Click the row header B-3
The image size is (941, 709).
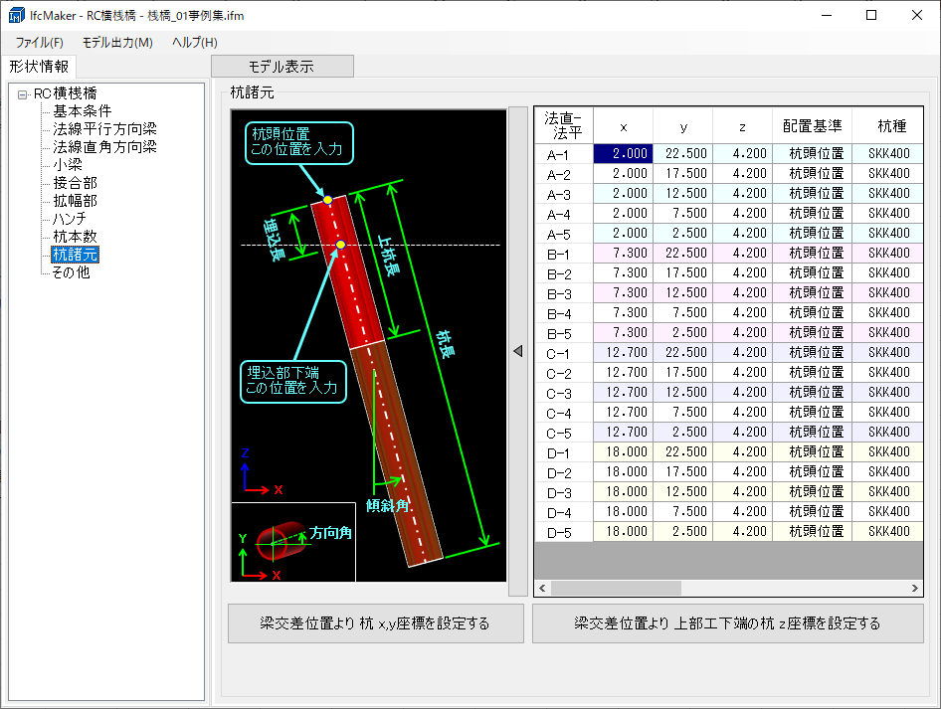(x=564, y=293)
